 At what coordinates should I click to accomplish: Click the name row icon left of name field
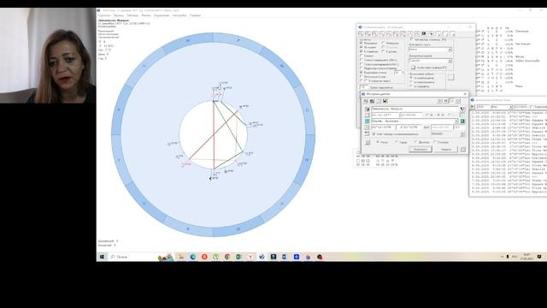367,109
